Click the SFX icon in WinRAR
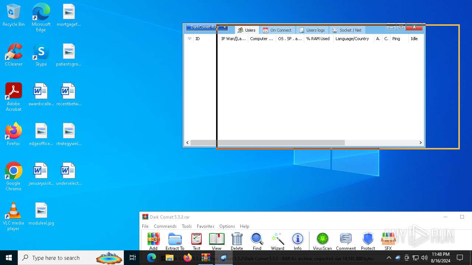 (388, 241)
